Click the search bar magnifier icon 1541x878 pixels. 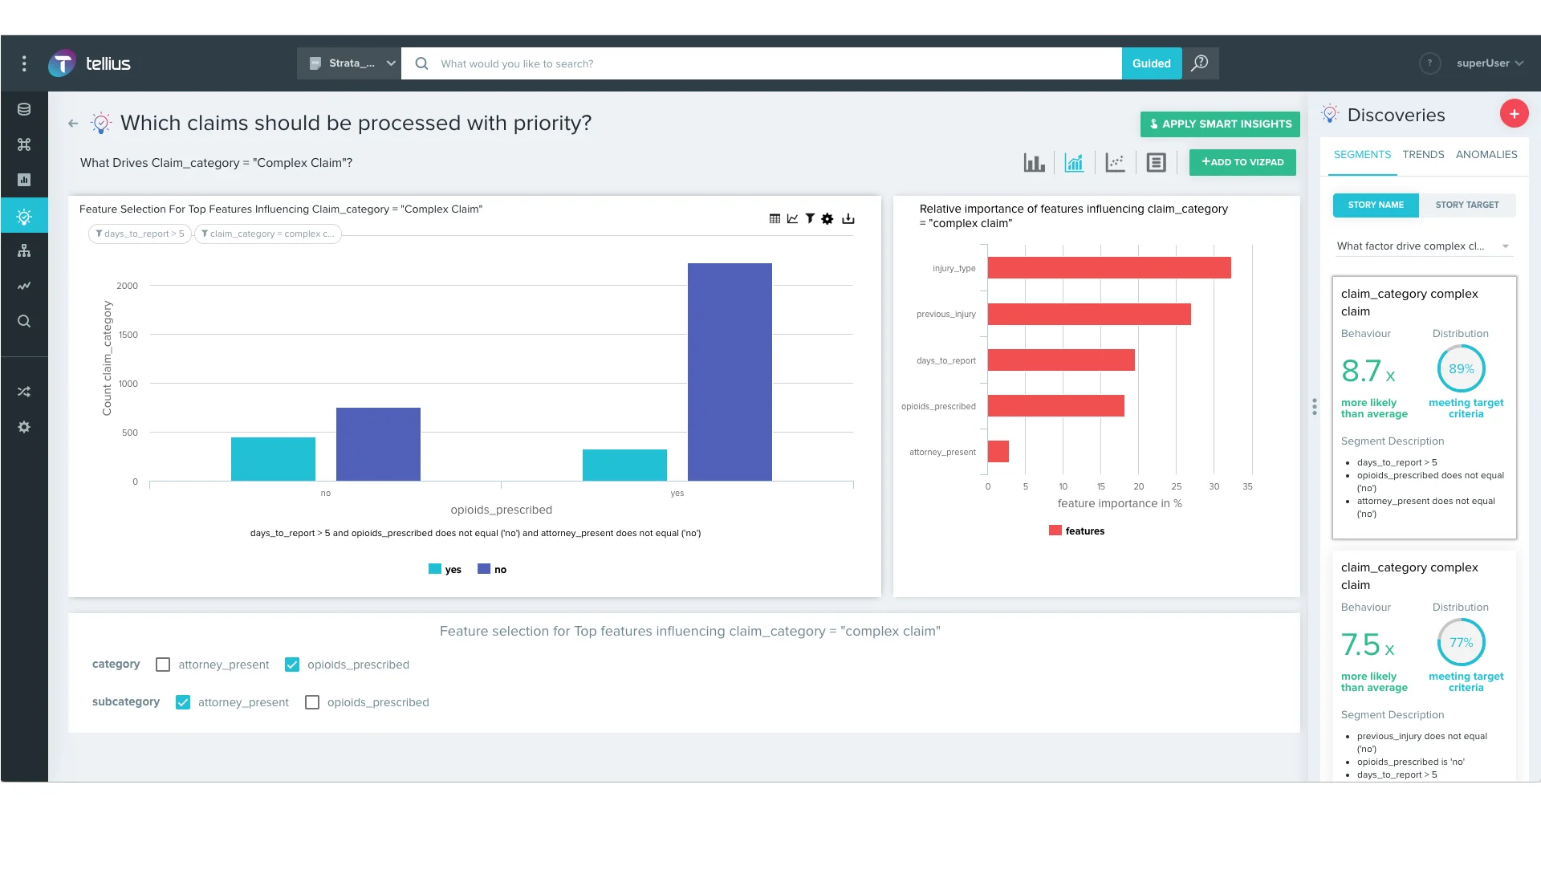point(421,63)
